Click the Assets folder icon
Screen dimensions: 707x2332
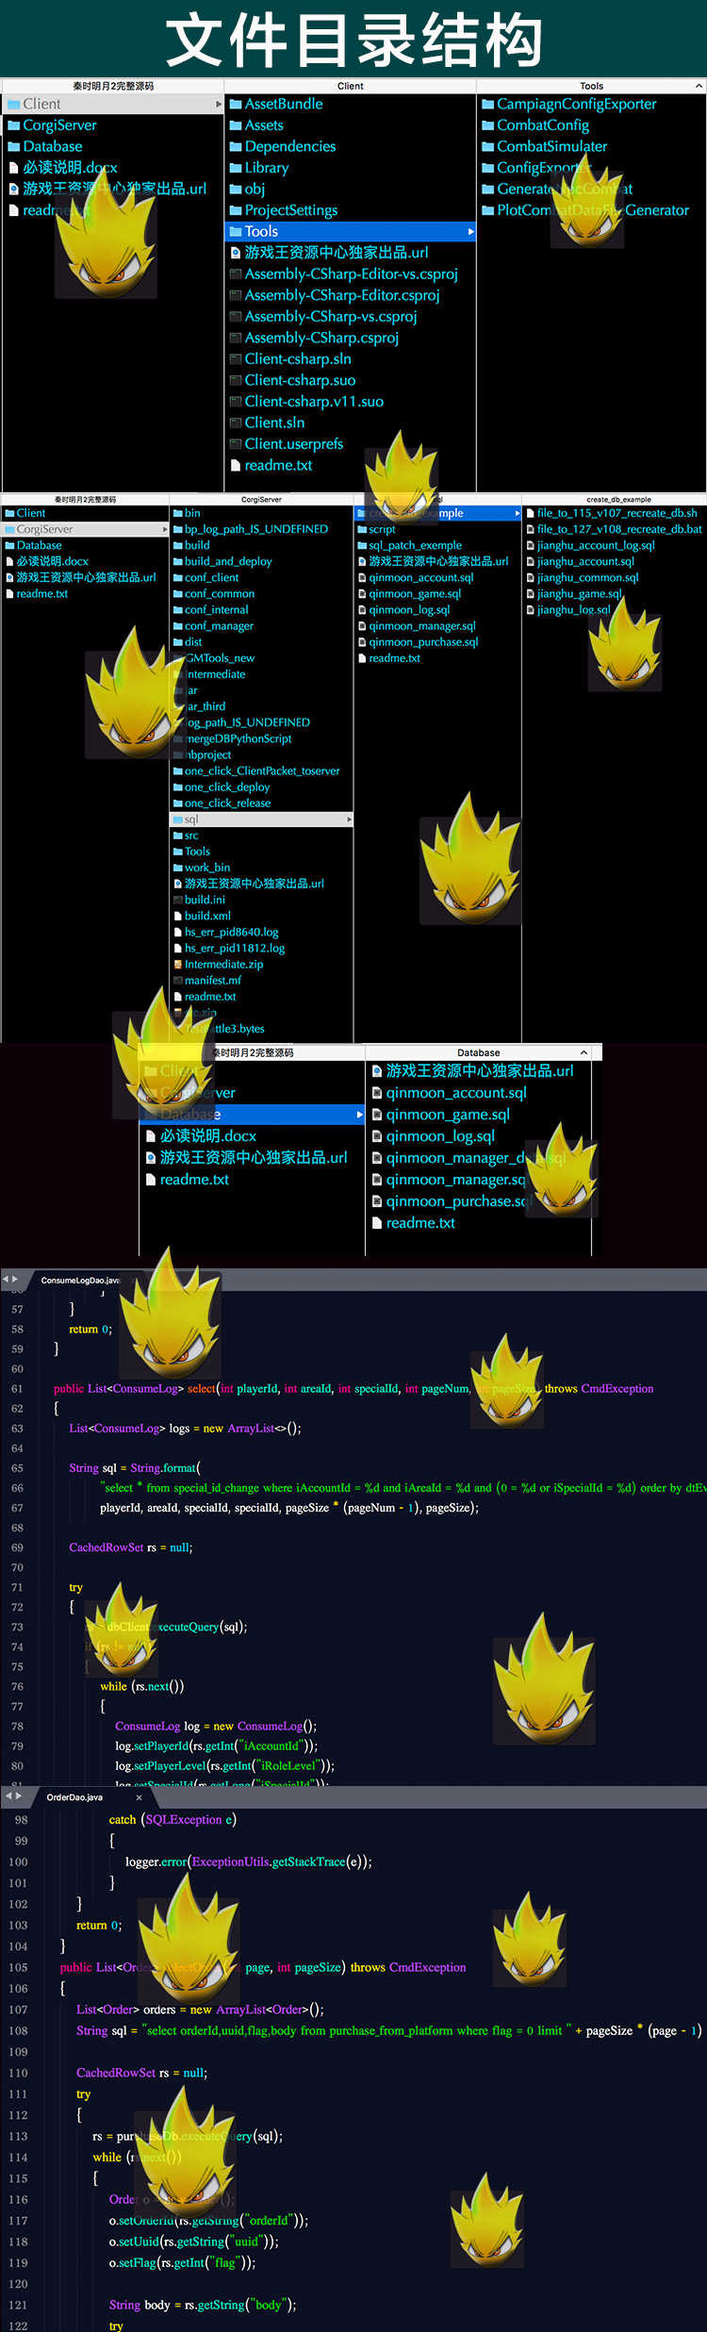pyautogui.click(x=236, y=125)
